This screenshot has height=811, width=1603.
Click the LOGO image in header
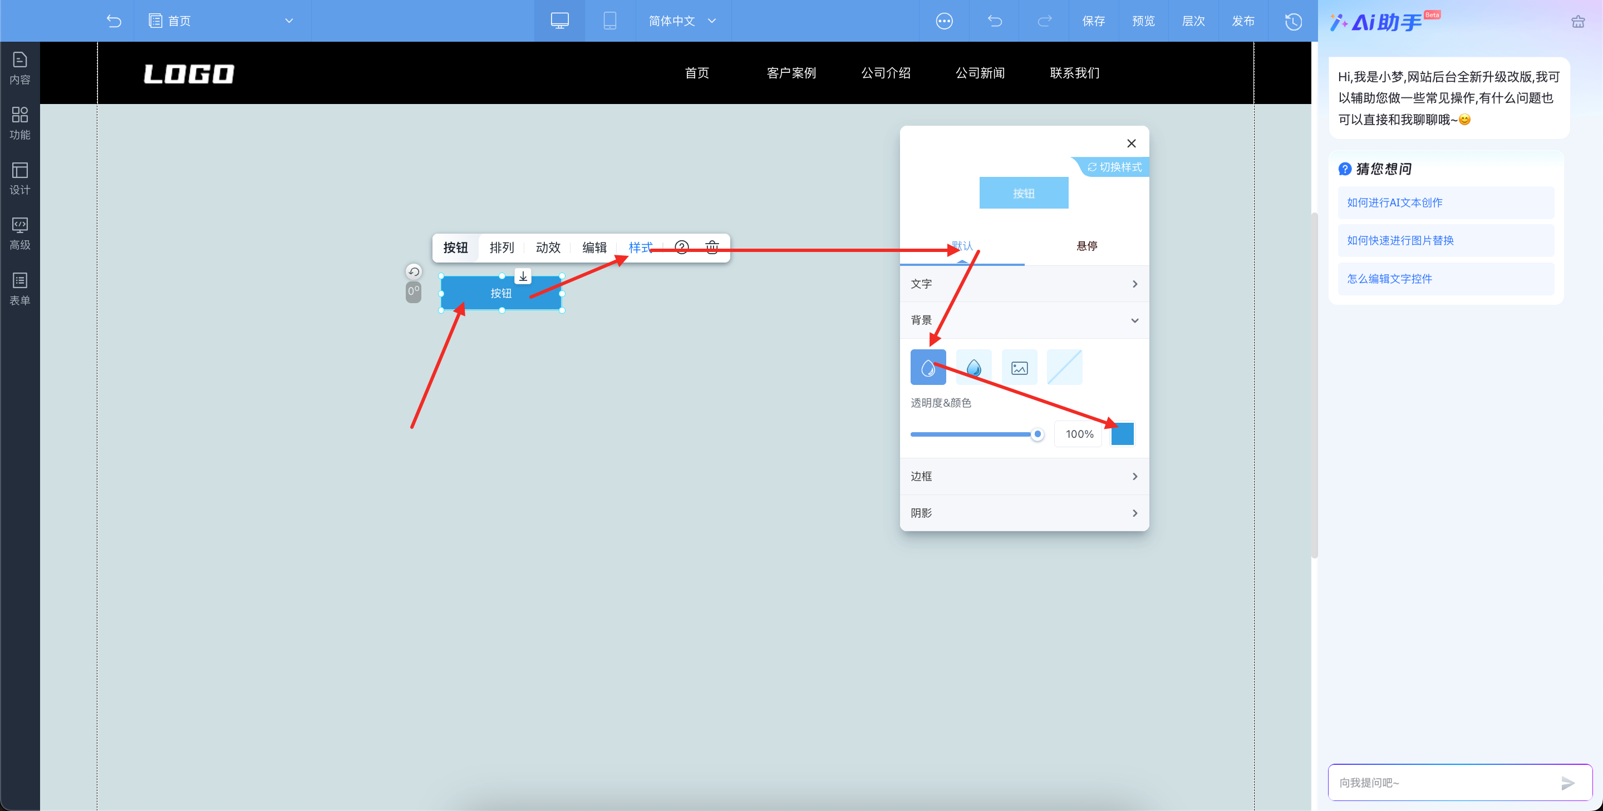[x=189, y=74]
